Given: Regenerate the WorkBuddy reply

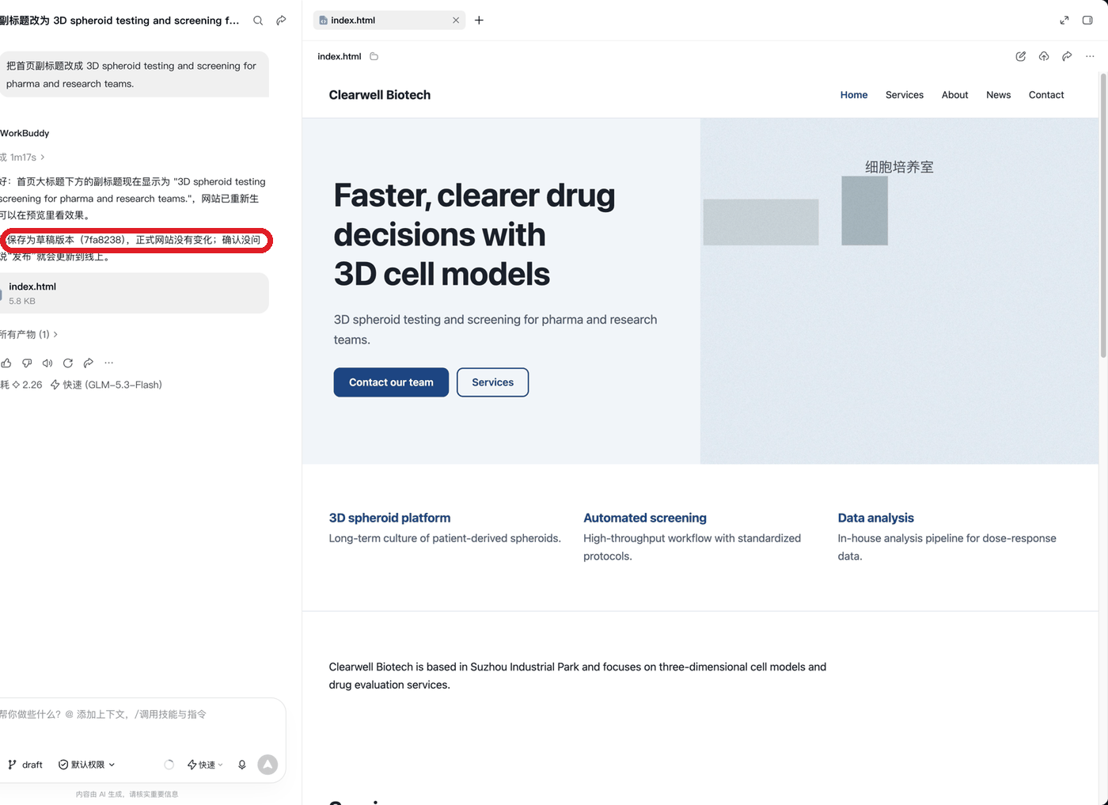Looking at the screenshot, I should click(x=68, y=363).
